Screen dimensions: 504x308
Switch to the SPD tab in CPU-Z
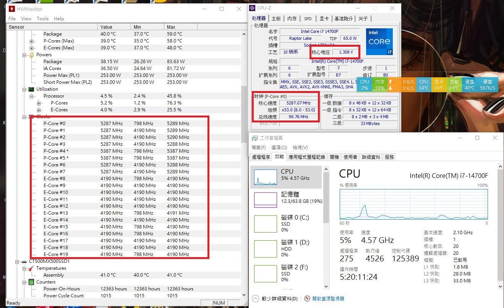tap(308, 18)
